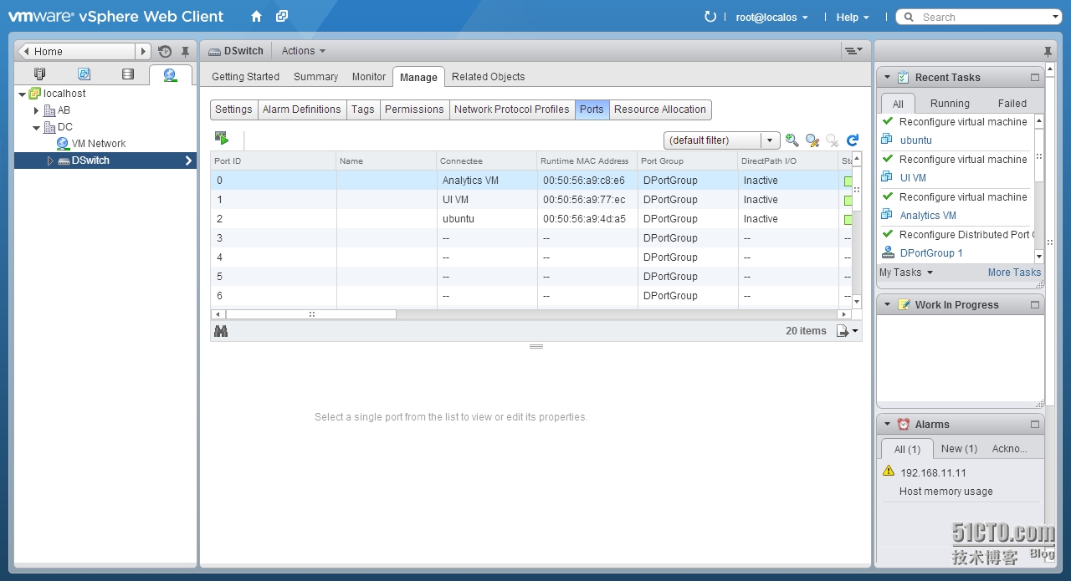Click the new filter magnifier plus icon
This screenshot has width=1071, height=581.
(x=792, y=140)
